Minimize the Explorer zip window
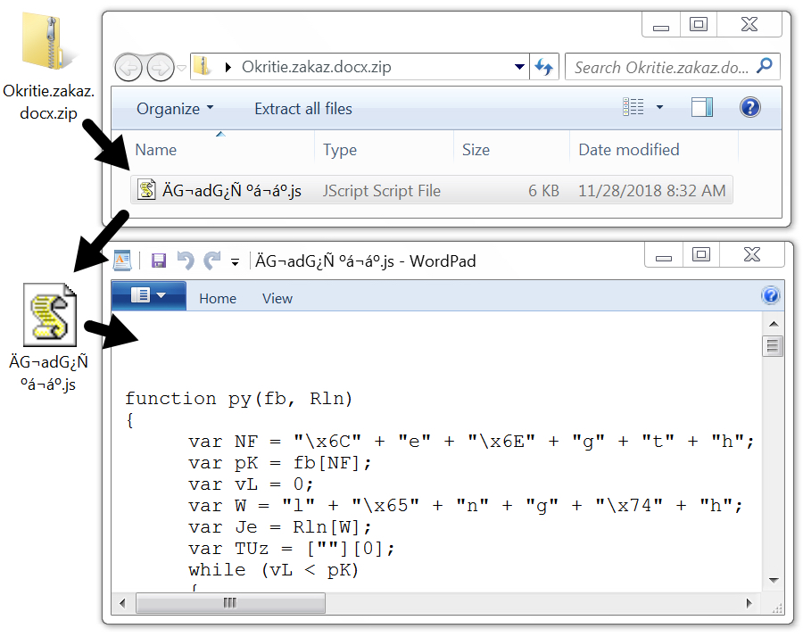 (x=661, y=25)
